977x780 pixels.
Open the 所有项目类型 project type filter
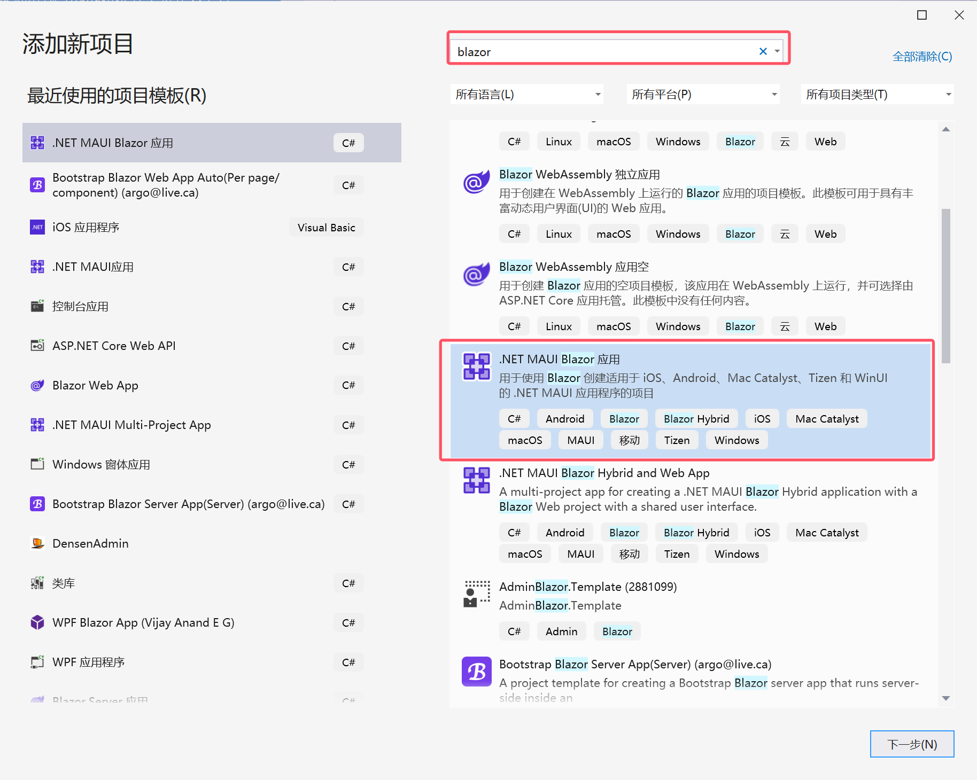(878, 95)
